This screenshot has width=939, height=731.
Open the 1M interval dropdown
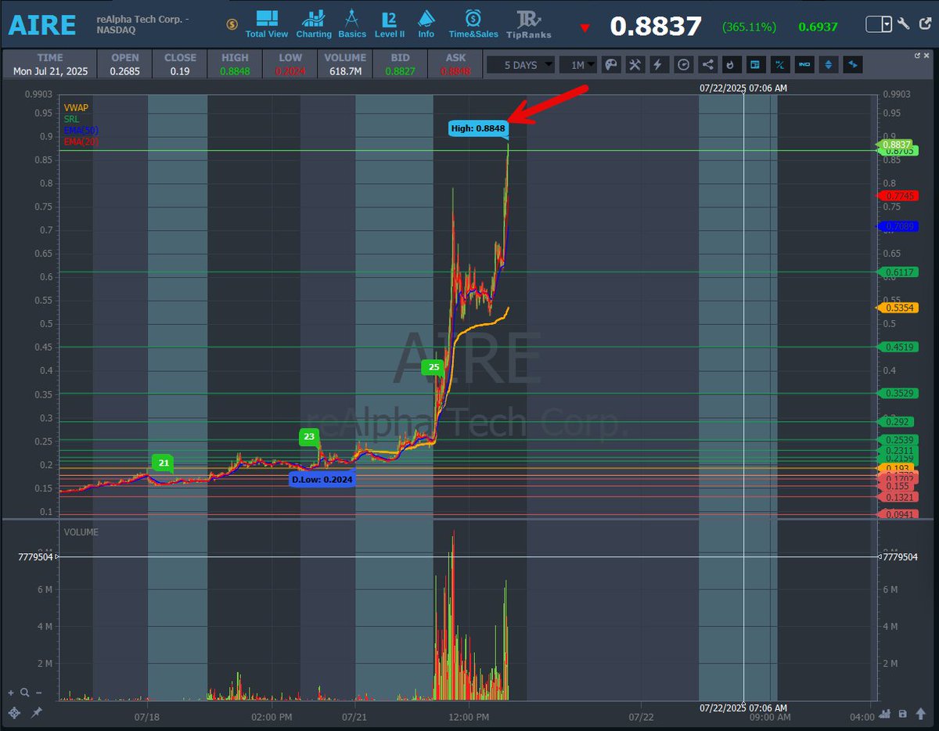pos(578,65)
